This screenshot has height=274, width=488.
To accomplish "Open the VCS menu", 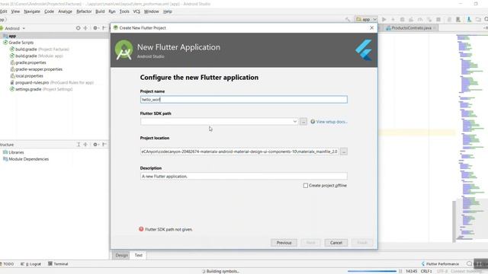I will [x=136, y=11].
